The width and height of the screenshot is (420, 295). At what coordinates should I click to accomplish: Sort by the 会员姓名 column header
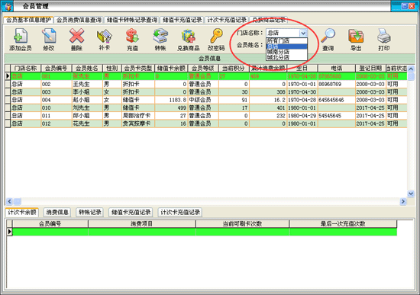[x=87, y=68]
